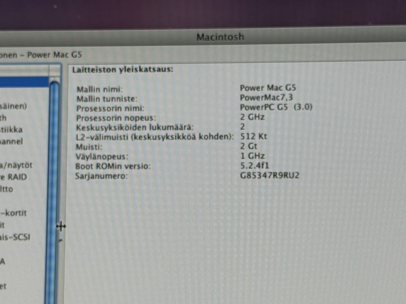
Task: Click the 'Muisti:' label
Action: [89, 147]
